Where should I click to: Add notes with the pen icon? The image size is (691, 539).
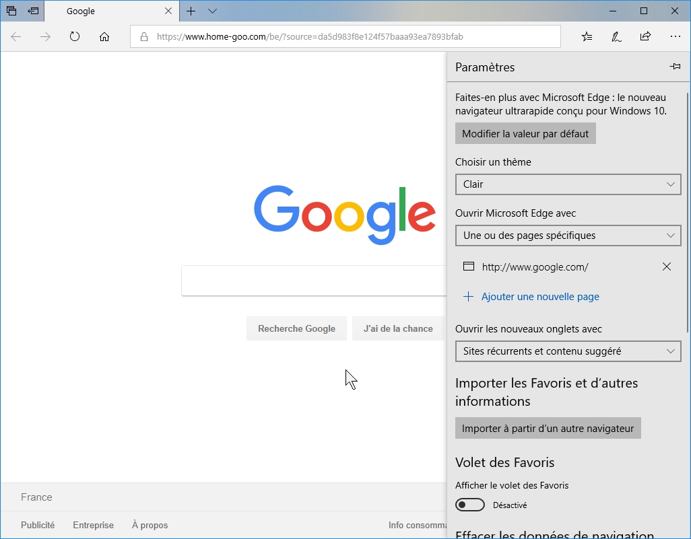coord(616,36)
